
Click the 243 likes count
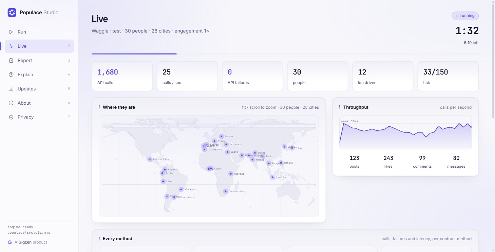coord(388,158)
